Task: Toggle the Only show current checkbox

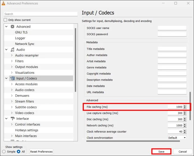Action: pyautogui.click(x=5, y=20)
